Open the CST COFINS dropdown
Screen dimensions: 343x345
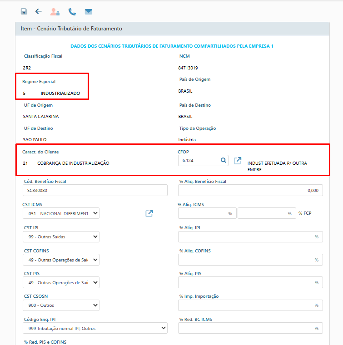point(61,260)
